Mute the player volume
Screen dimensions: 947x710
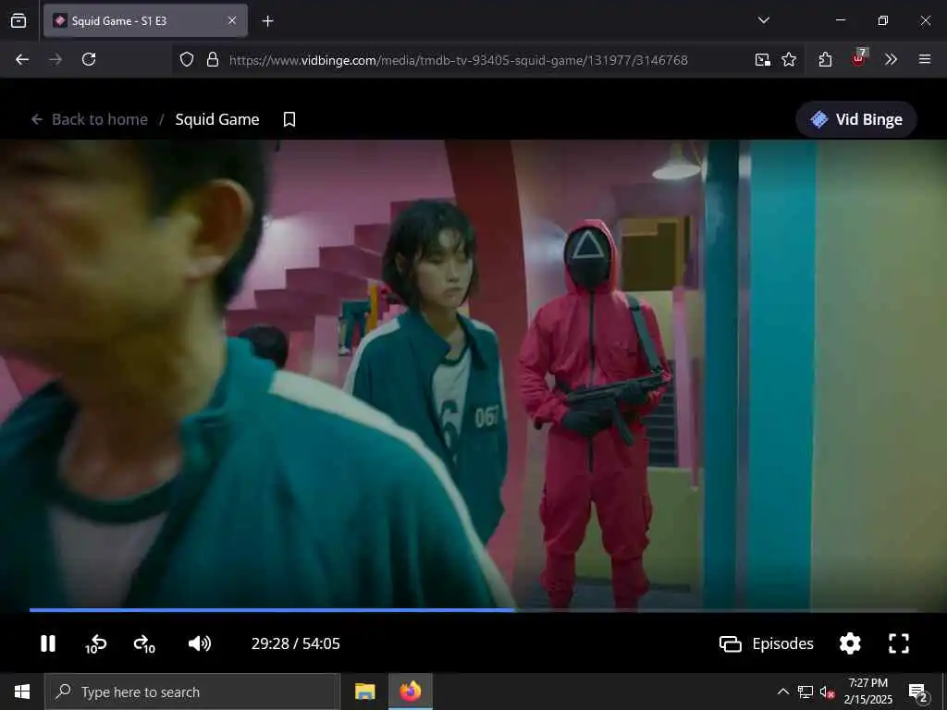(200, 643)
